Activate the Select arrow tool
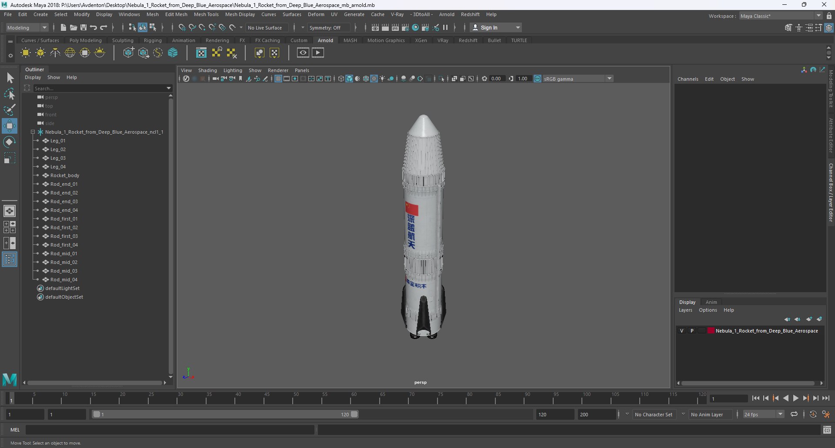 10,78
